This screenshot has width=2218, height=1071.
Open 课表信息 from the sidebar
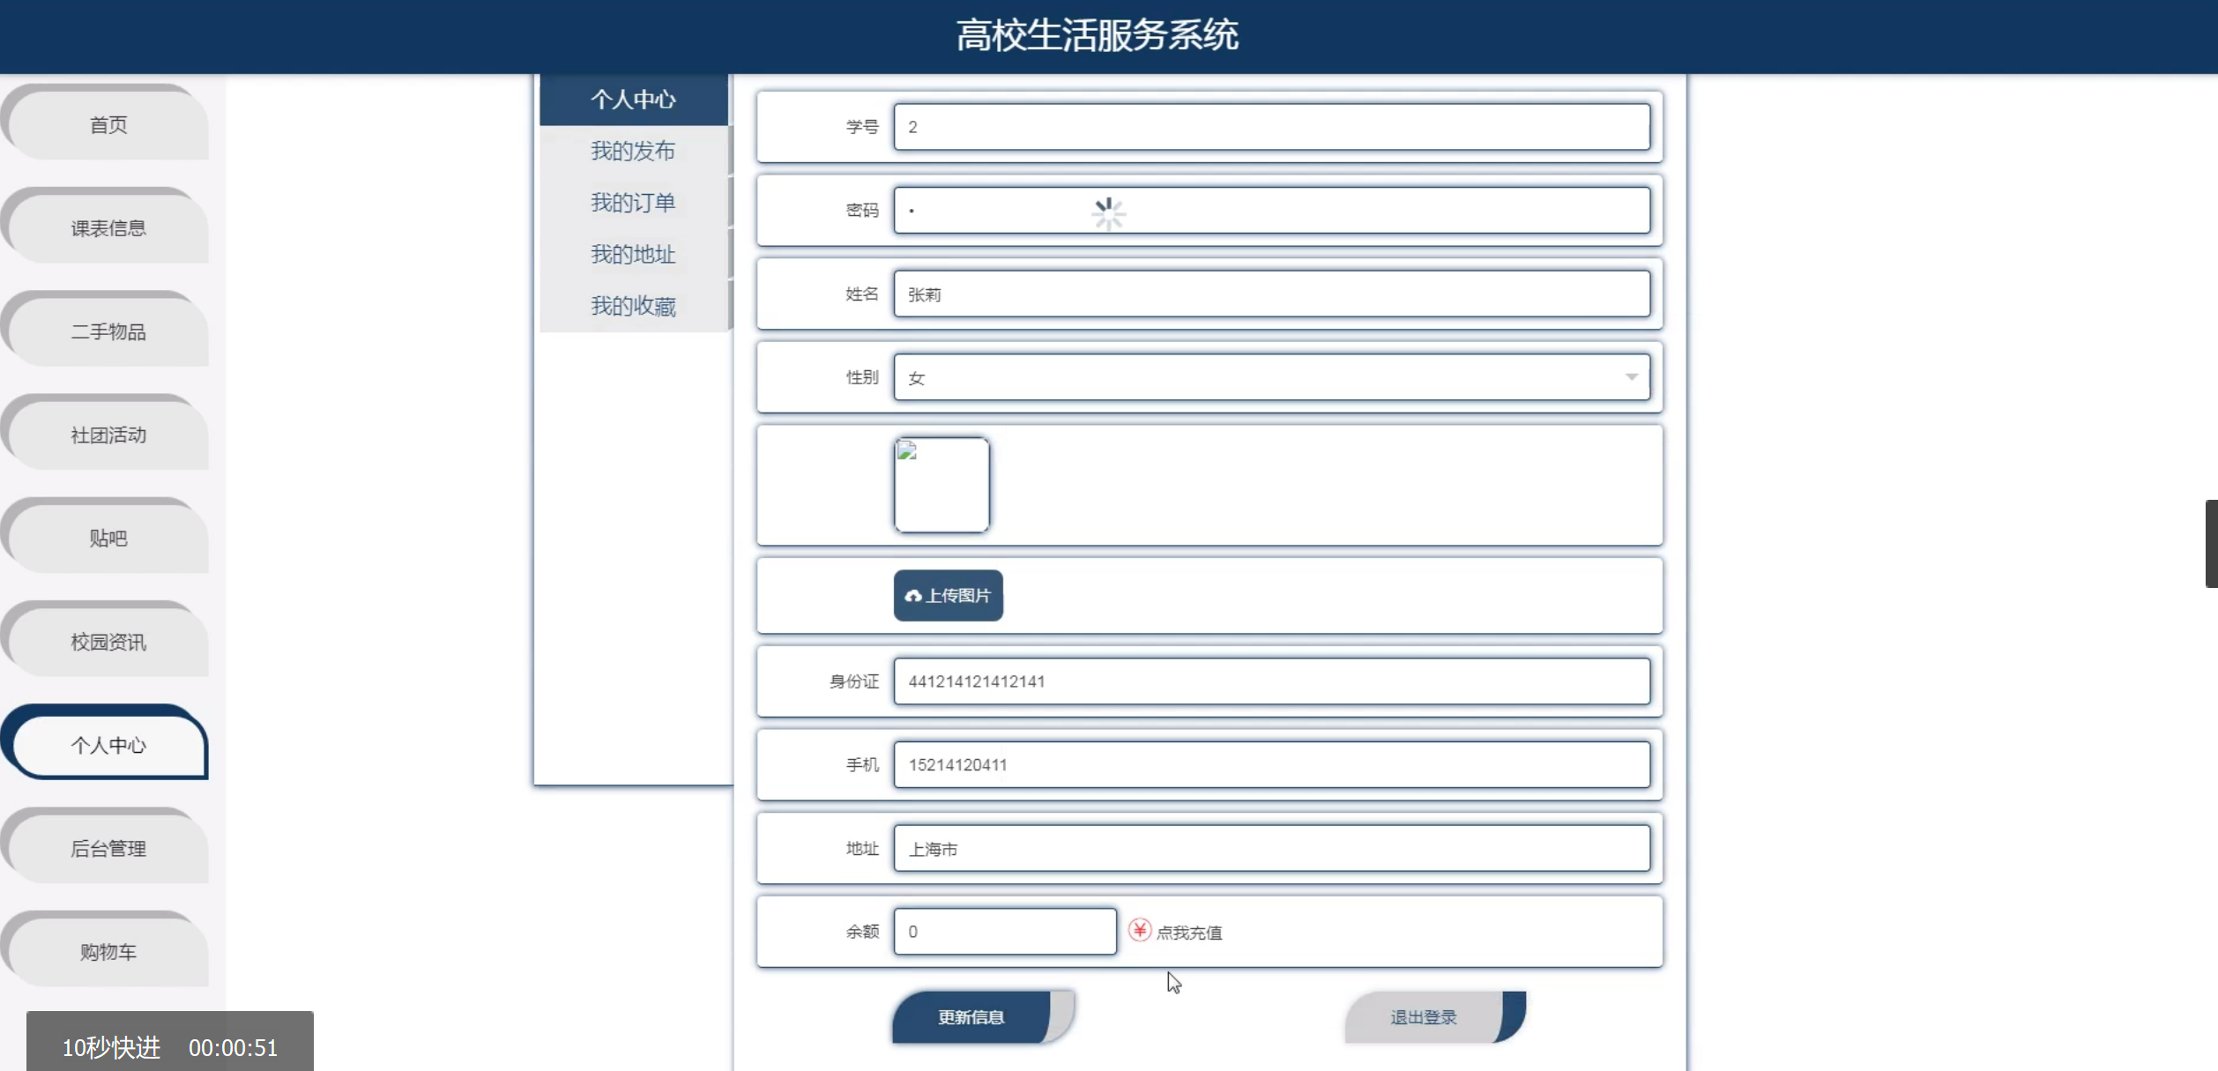(108, 228)
